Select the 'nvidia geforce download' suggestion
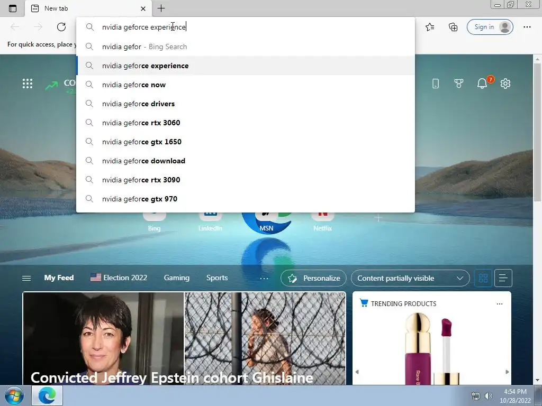This screenshot has width=542, height=406. (246, 161)
